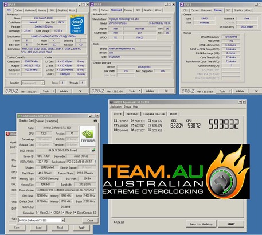Open Compare Online tab in Aquamark
The image size is (262, 235).
(154, 114)
